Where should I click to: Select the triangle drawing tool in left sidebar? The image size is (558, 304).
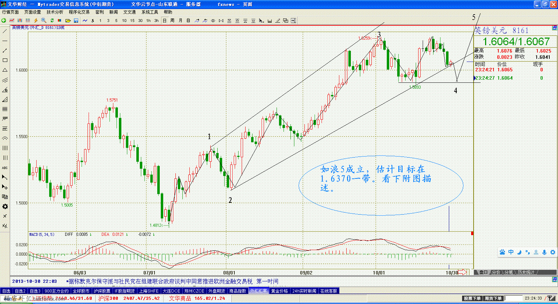[5, 70]
